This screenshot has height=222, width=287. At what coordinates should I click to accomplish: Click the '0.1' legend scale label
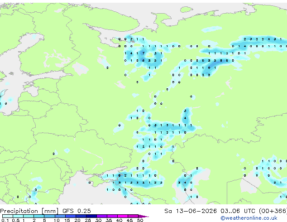point(5,220)
